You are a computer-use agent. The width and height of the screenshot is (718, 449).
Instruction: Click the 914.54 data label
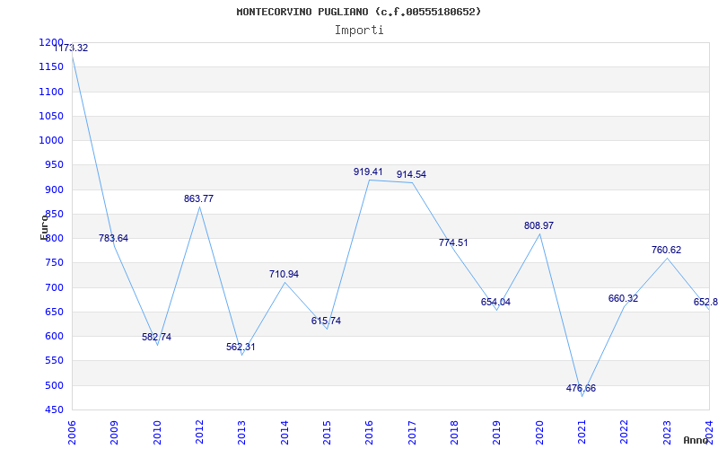tap(411, 174)
